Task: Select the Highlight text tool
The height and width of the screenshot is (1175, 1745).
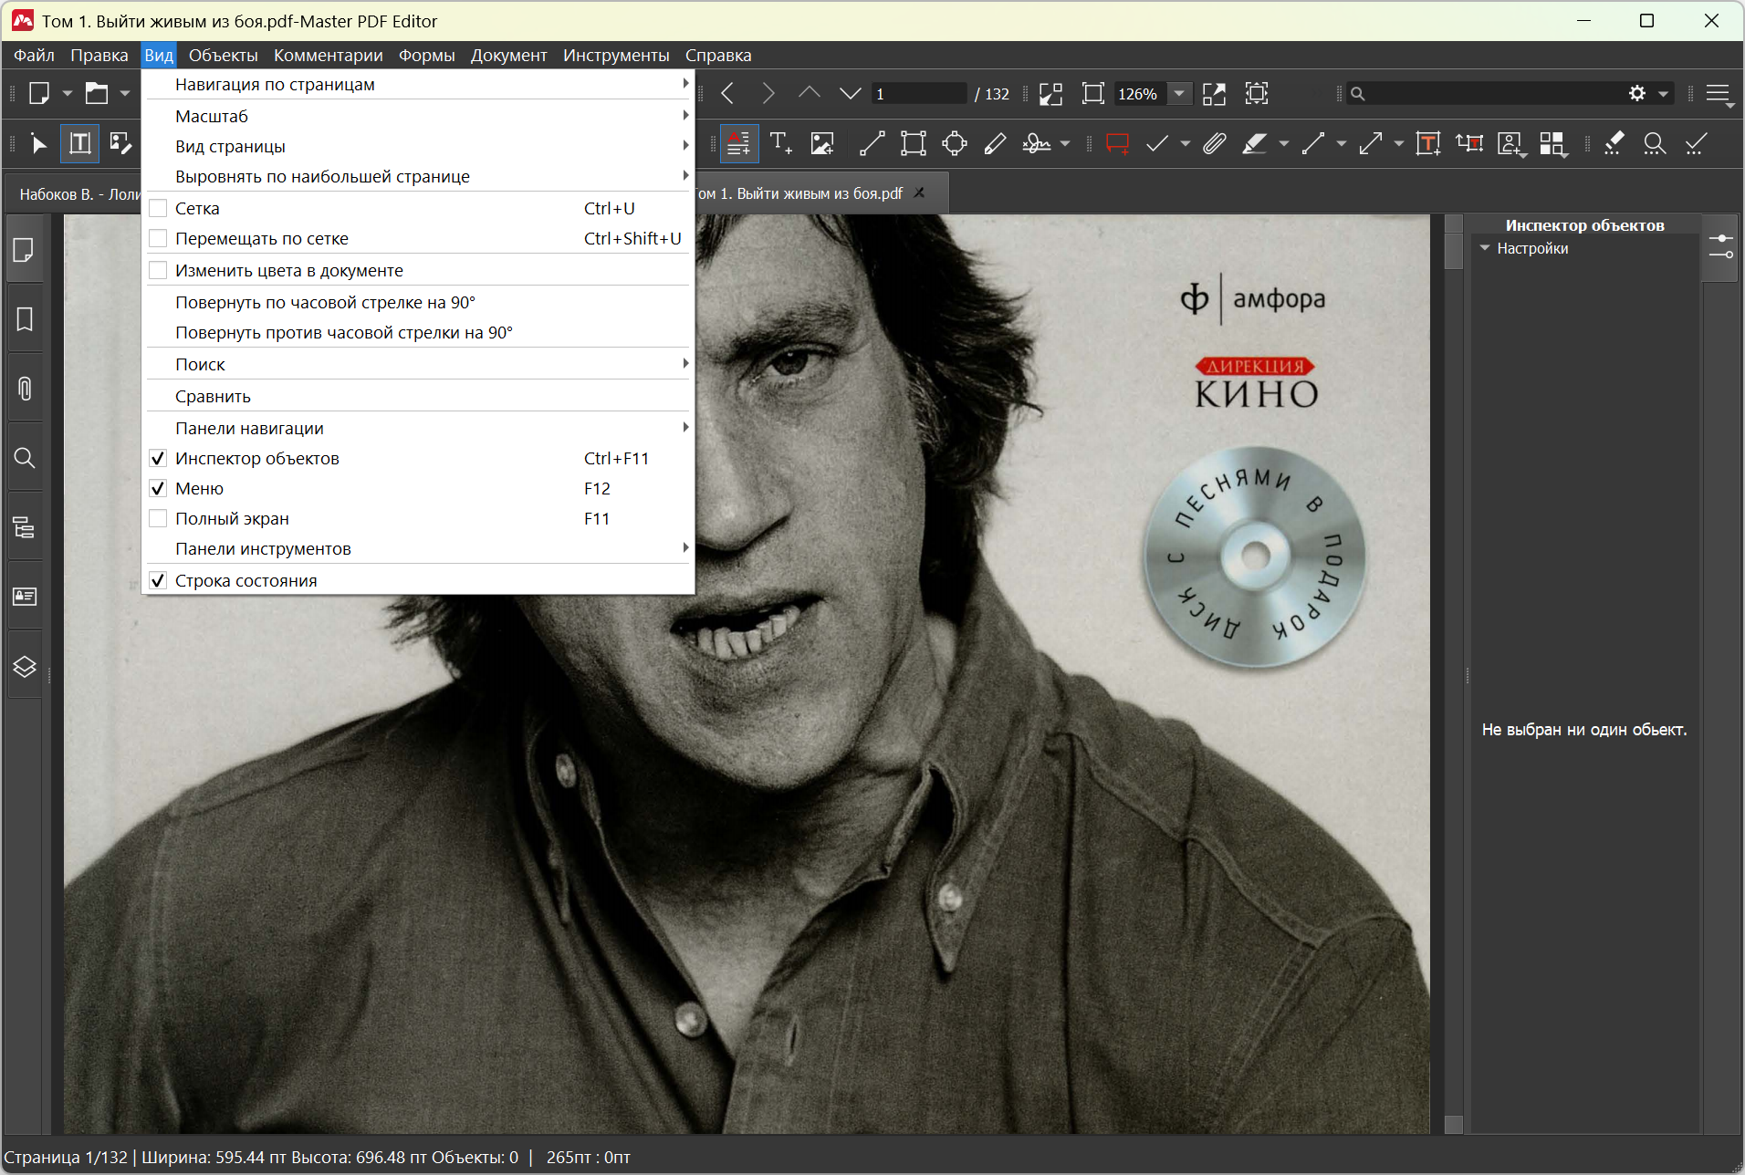Action: tap(1255, 143)
